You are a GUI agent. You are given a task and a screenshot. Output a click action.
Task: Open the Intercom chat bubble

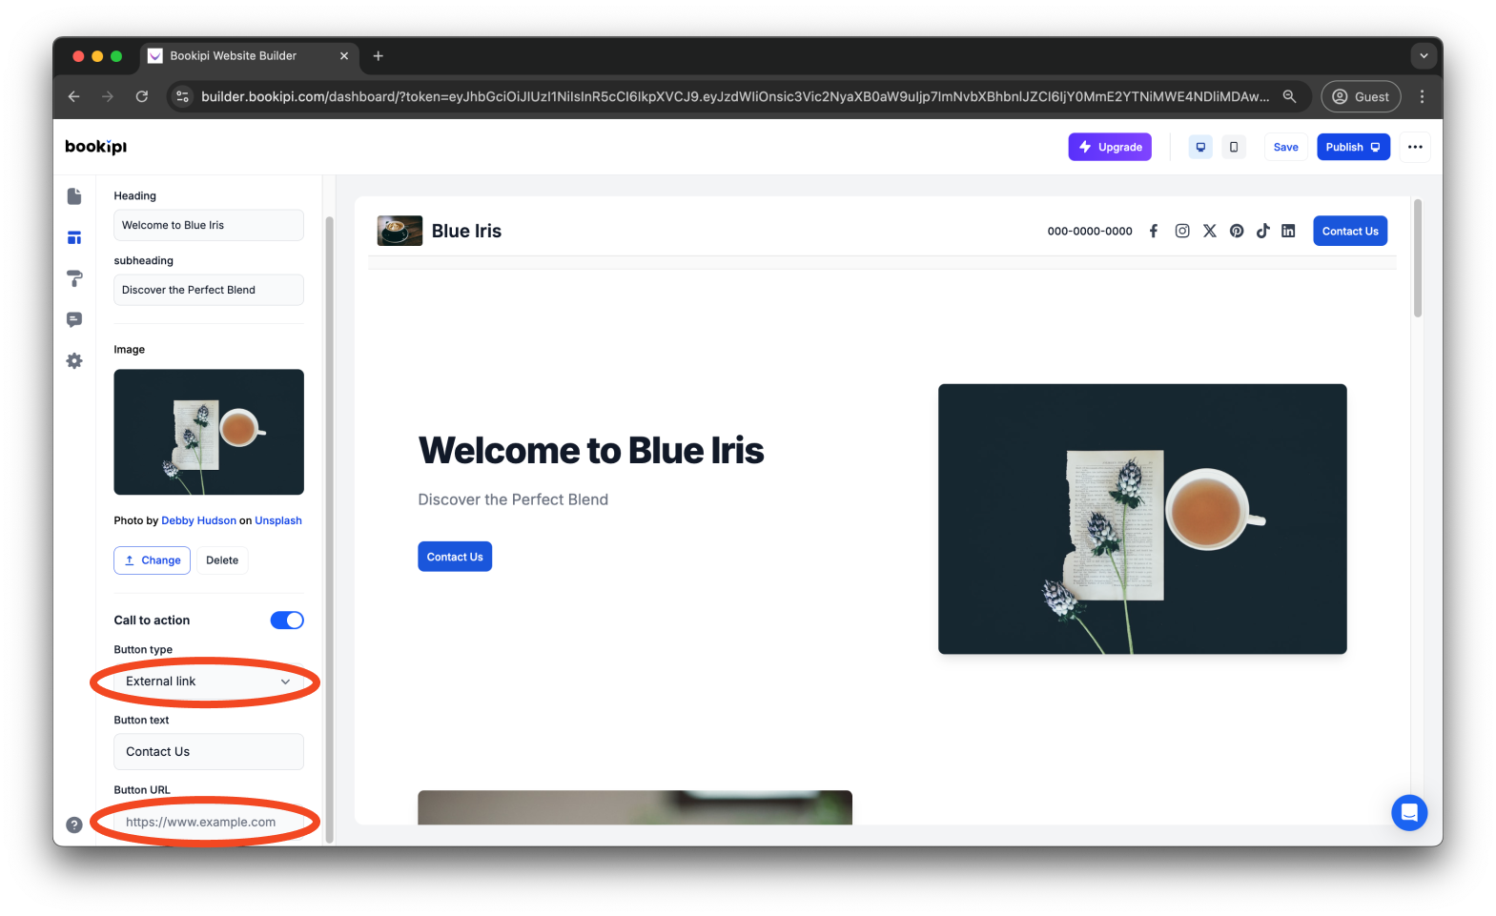(x=1409, y=813)
